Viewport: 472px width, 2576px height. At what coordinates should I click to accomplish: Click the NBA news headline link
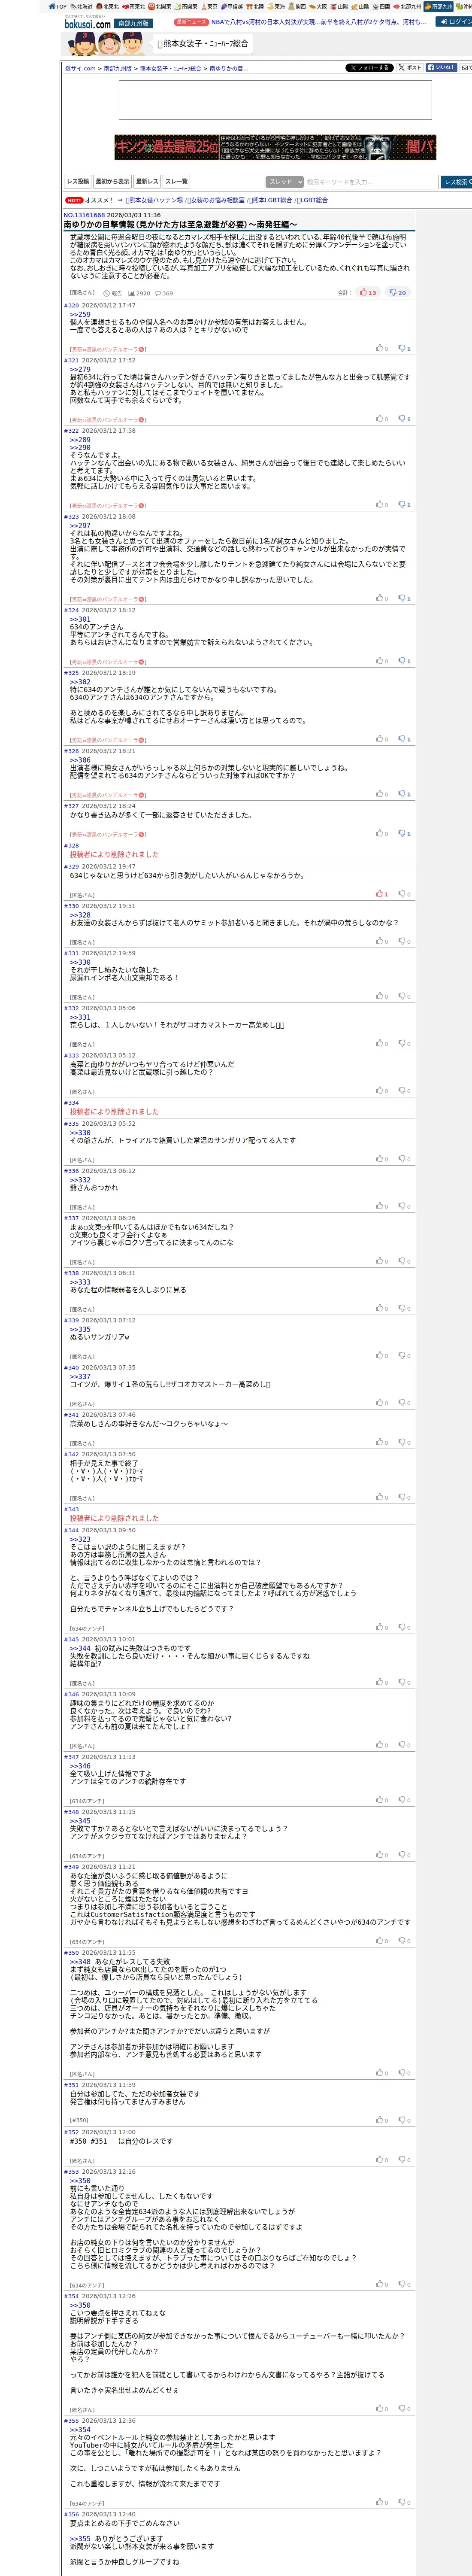[x=318, y=21]
